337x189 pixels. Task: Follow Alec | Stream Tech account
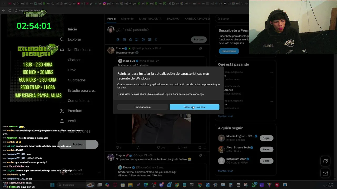click(x=266, y=149)
